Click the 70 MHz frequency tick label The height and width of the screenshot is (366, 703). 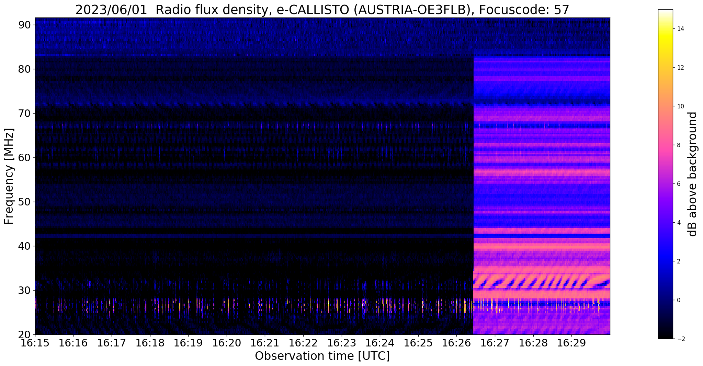tap(24, 114)
